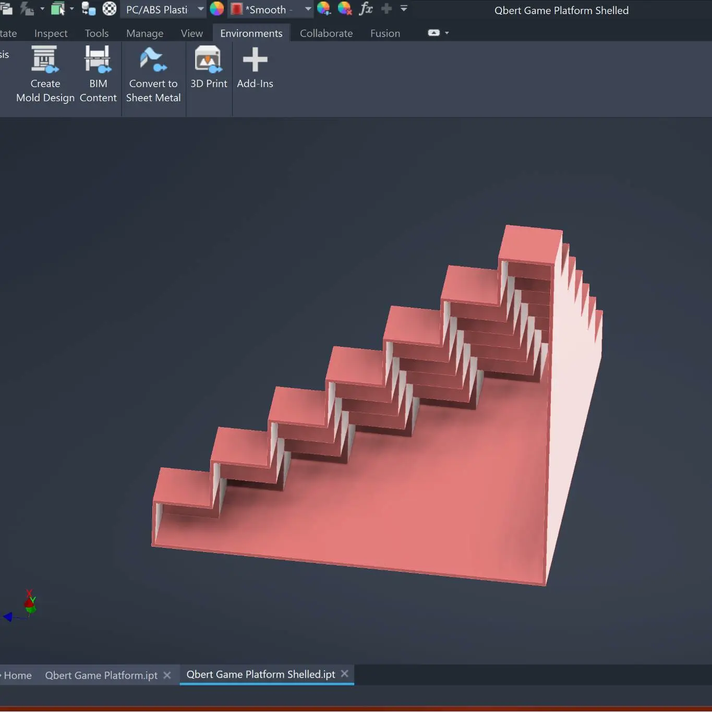
Task: Switch to the Fusion ribbon tab
Action: pyautogui.click(x=385, y=33)
